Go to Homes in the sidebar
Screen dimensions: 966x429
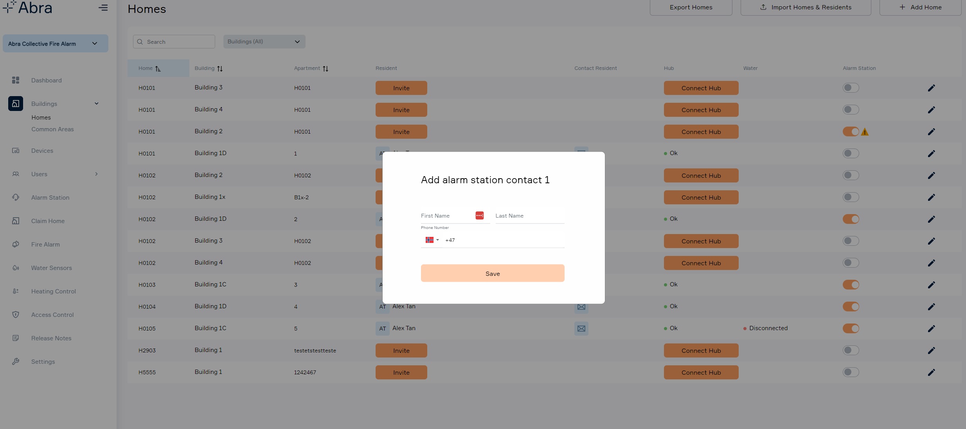coord(41,118)
